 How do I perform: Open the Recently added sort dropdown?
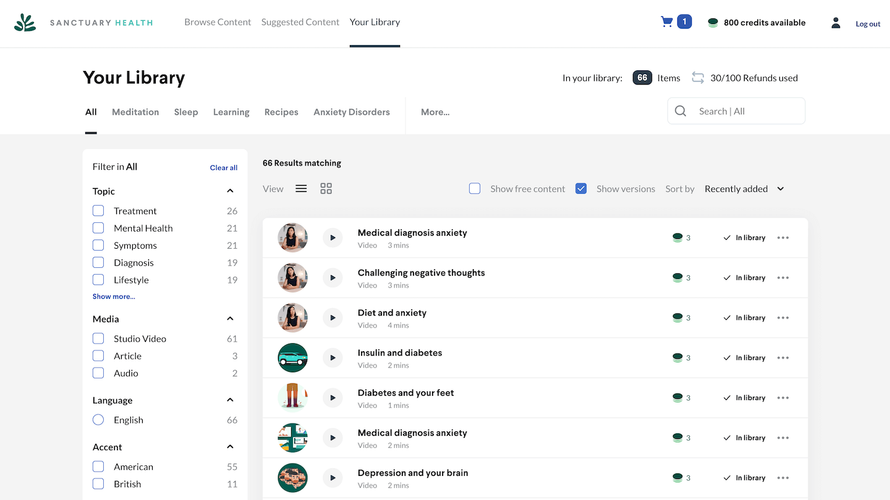[744, 189]
